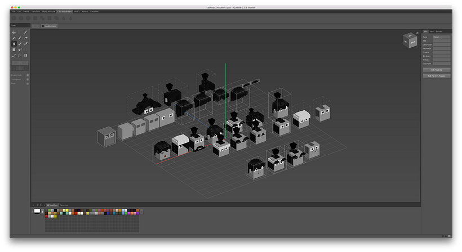Open the Align/Distribute menu
Image resolution: width=462 pixels, height=252 pixels.
coord(48,11)
